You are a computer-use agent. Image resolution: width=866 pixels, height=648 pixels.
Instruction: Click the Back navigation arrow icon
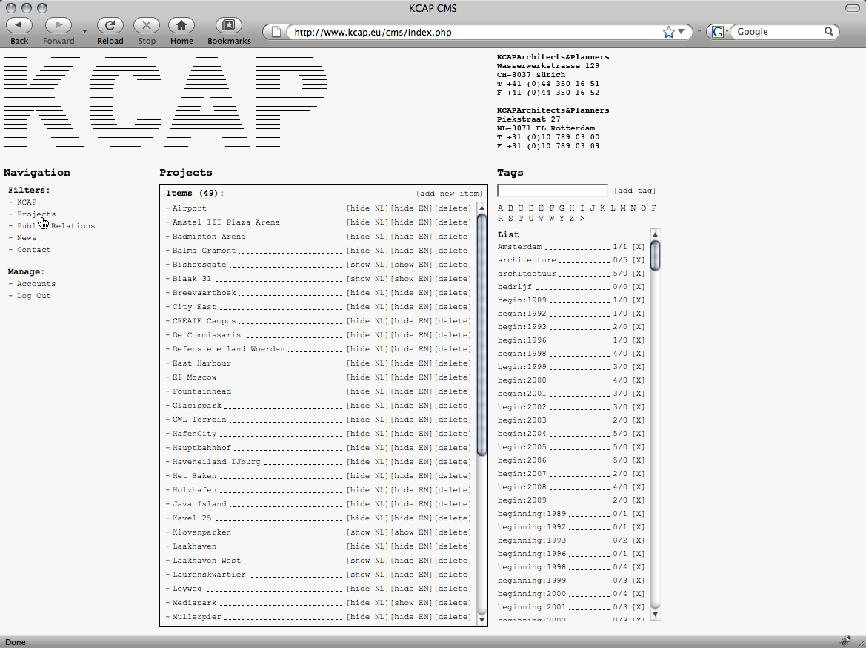(x=19, y=25)
